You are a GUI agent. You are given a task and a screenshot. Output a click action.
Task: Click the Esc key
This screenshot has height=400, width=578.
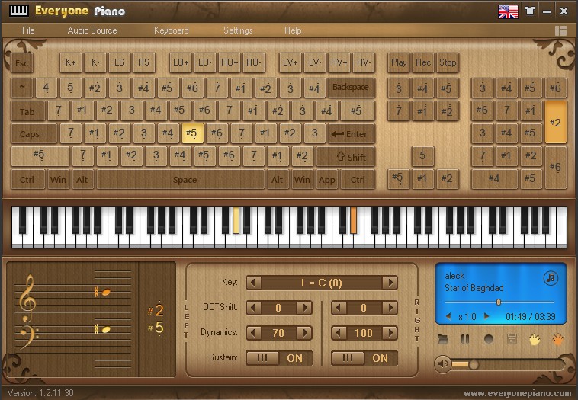pyautogui.click(x=22, y=63)
